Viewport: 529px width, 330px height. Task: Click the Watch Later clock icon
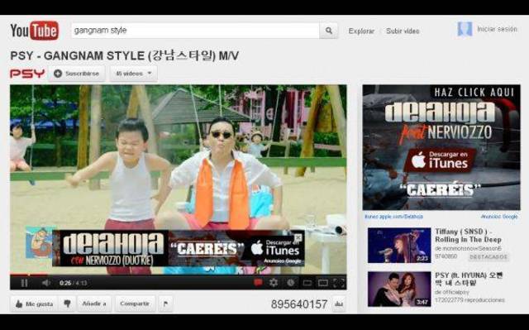(290, 283)
